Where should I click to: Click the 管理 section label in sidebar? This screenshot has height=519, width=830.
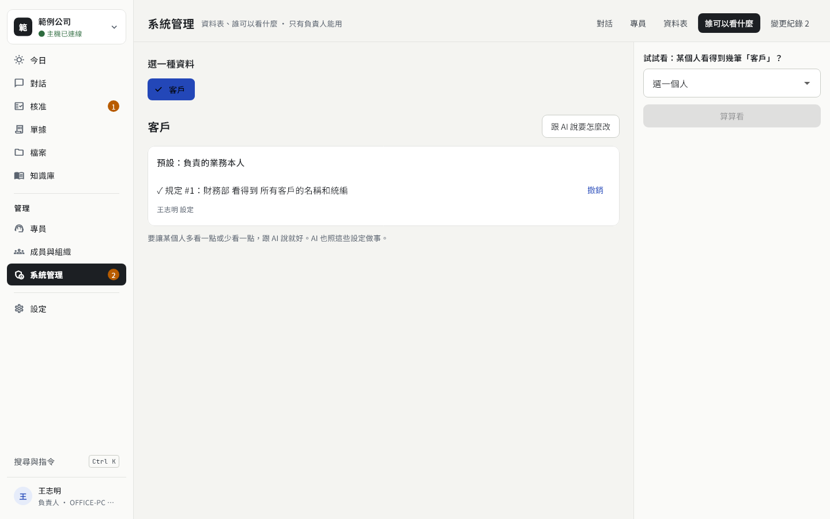point(22,208)
